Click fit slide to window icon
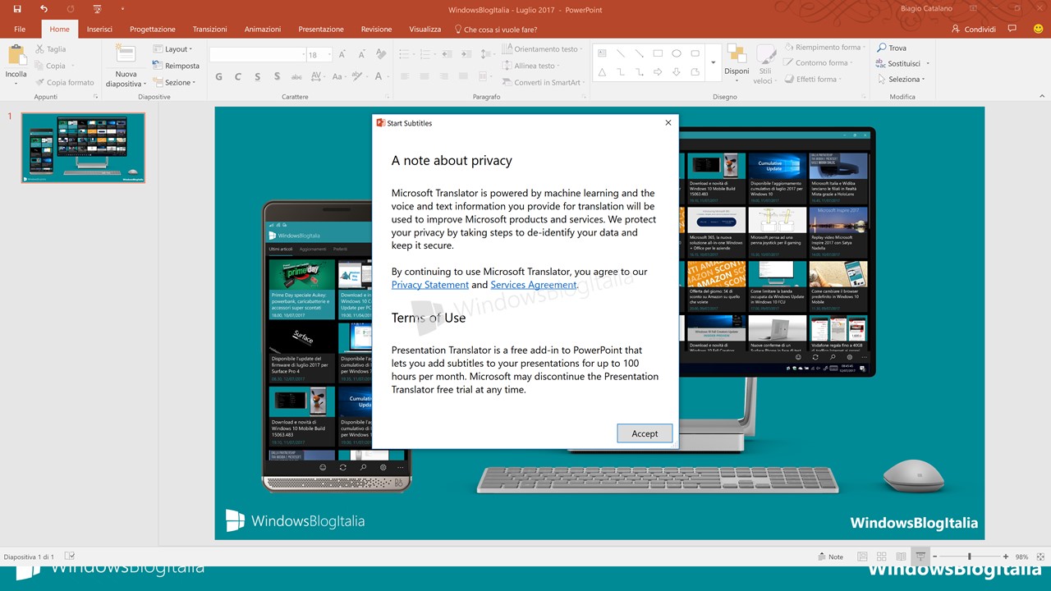Screen dimensions: 1051x591 coord(1040,557)
